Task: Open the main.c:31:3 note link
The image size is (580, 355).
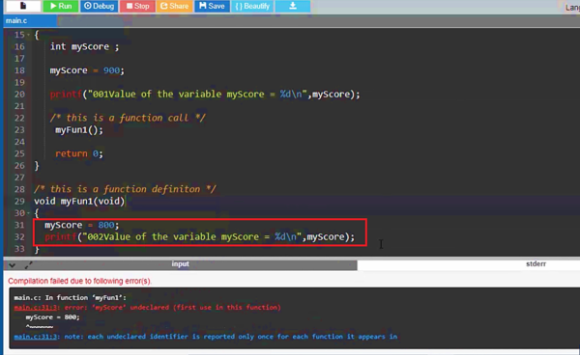Action: [x=36, y=337]
